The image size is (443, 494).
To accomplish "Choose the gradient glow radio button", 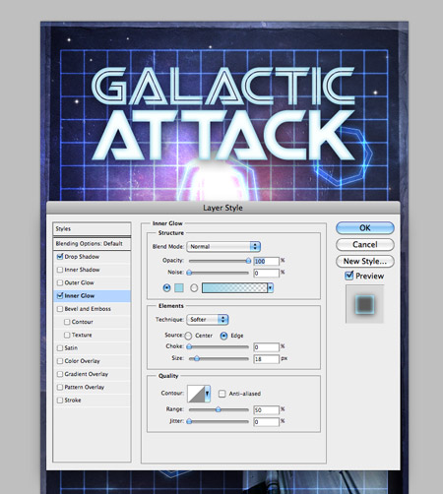I will pyautogui.click(x=194, y=288).
